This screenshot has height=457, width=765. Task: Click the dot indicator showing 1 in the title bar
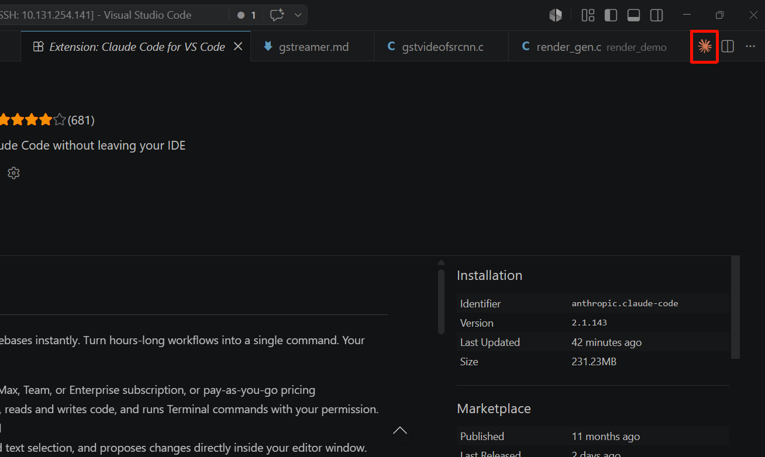coord(247,15)
